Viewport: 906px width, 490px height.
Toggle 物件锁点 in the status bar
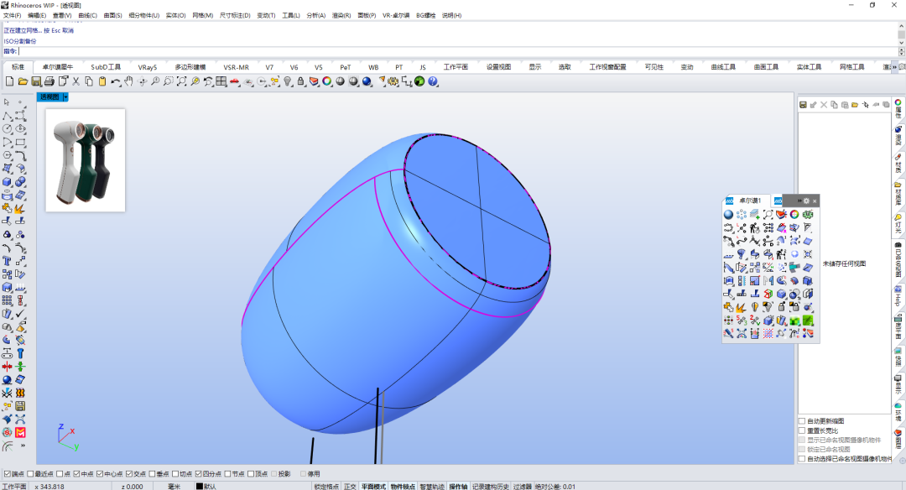point(403,487)
